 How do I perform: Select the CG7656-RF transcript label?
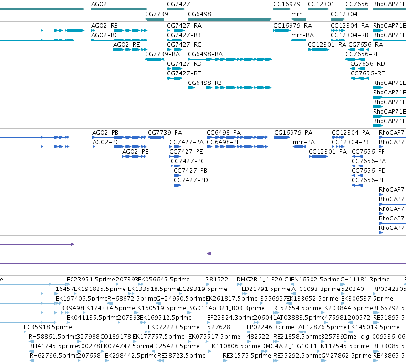pos(362,54)
